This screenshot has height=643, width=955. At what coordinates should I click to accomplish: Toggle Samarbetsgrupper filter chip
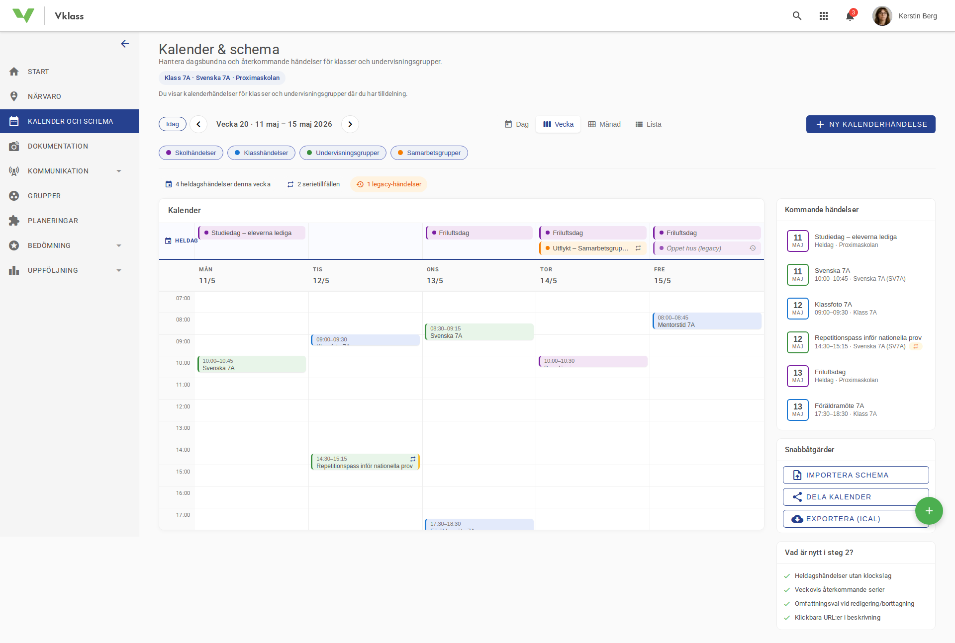[429, 153]
